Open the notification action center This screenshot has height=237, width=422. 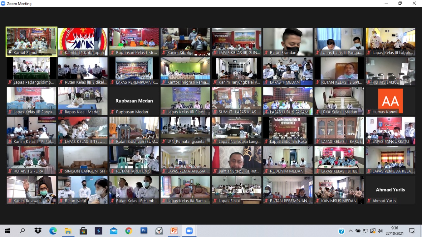pyautogui.click(x=412, y=231)
